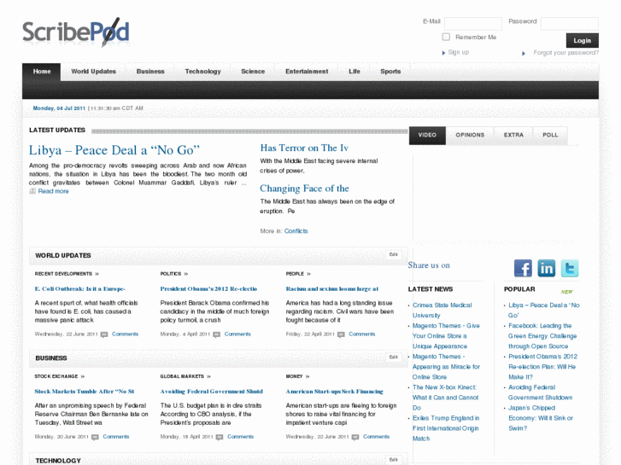The width and height of the screenshot is (621, 465).
Task: Open the Science navigation item
Action: 253,72
